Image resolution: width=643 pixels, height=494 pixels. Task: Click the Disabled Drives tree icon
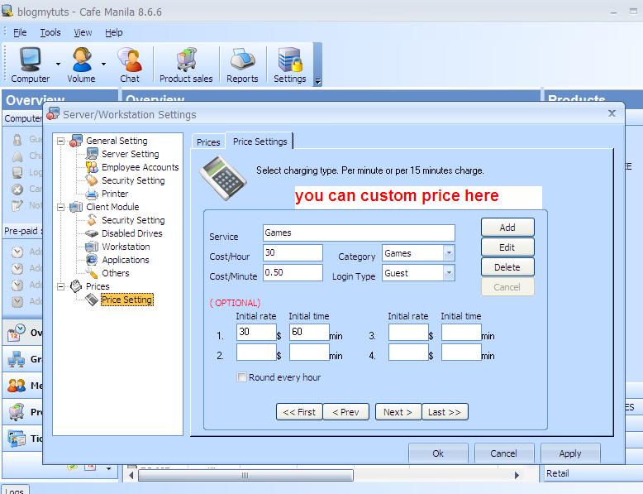tap(92, 233)
